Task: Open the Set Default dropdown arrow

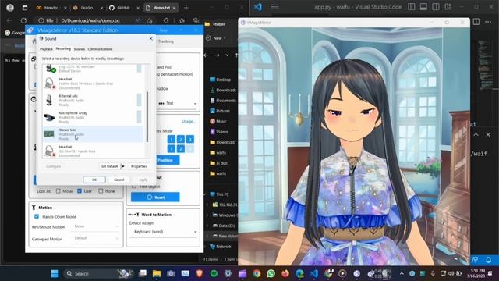Action: coord(123,166)
